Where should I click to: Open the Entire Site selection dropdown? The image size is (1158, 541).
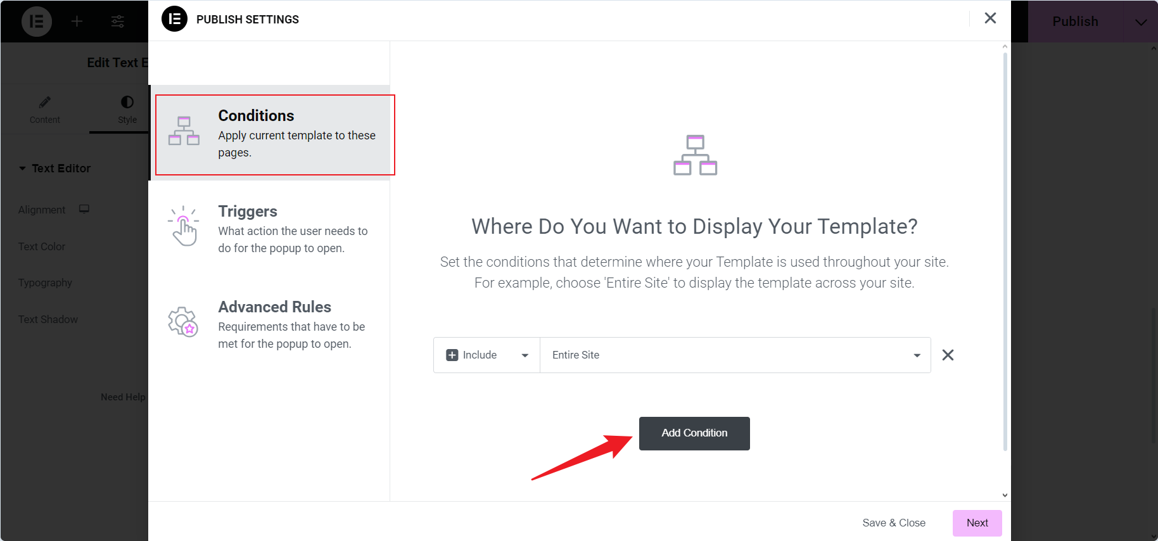point(735,355)
